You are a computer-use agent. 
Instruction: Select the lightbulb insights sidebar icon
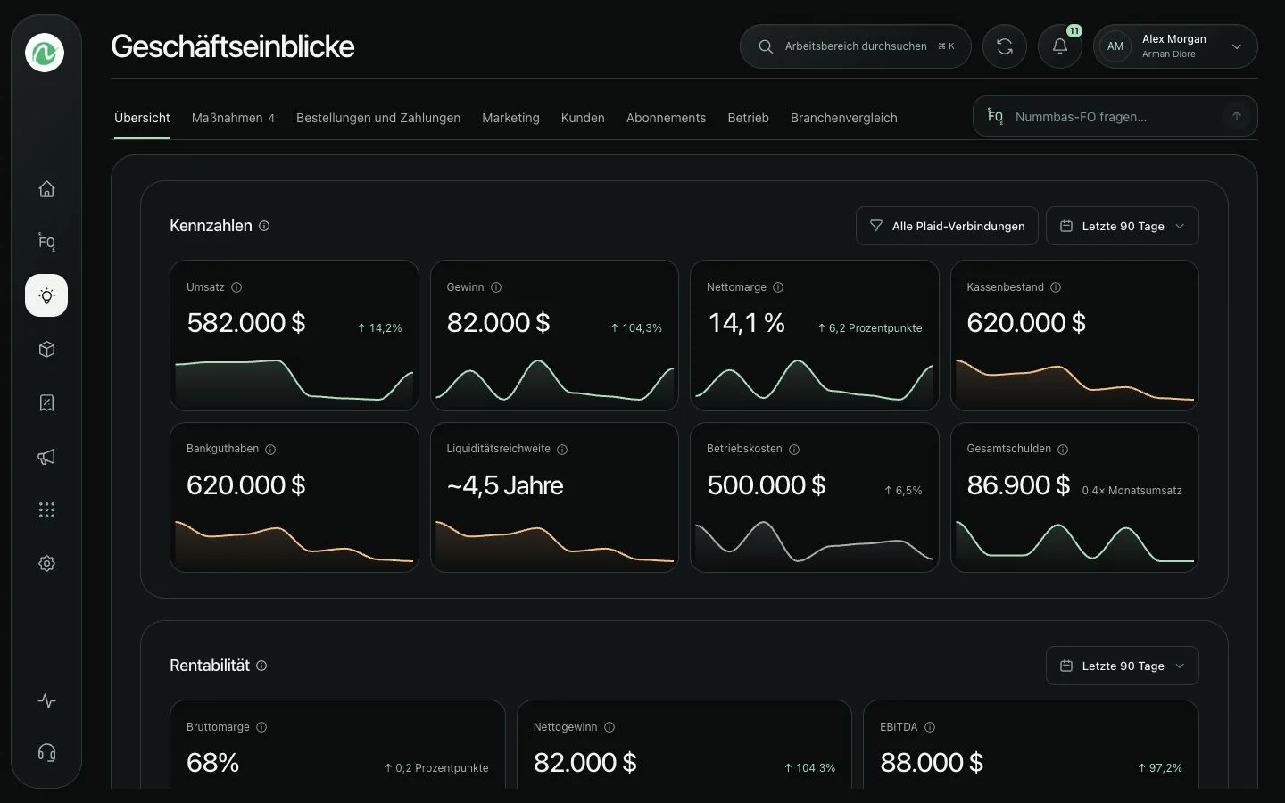click(46, 295)
